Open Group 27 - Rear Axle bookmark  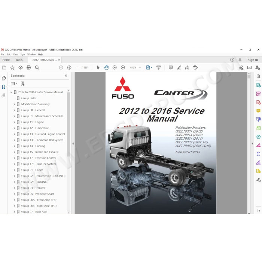(34, 212)
